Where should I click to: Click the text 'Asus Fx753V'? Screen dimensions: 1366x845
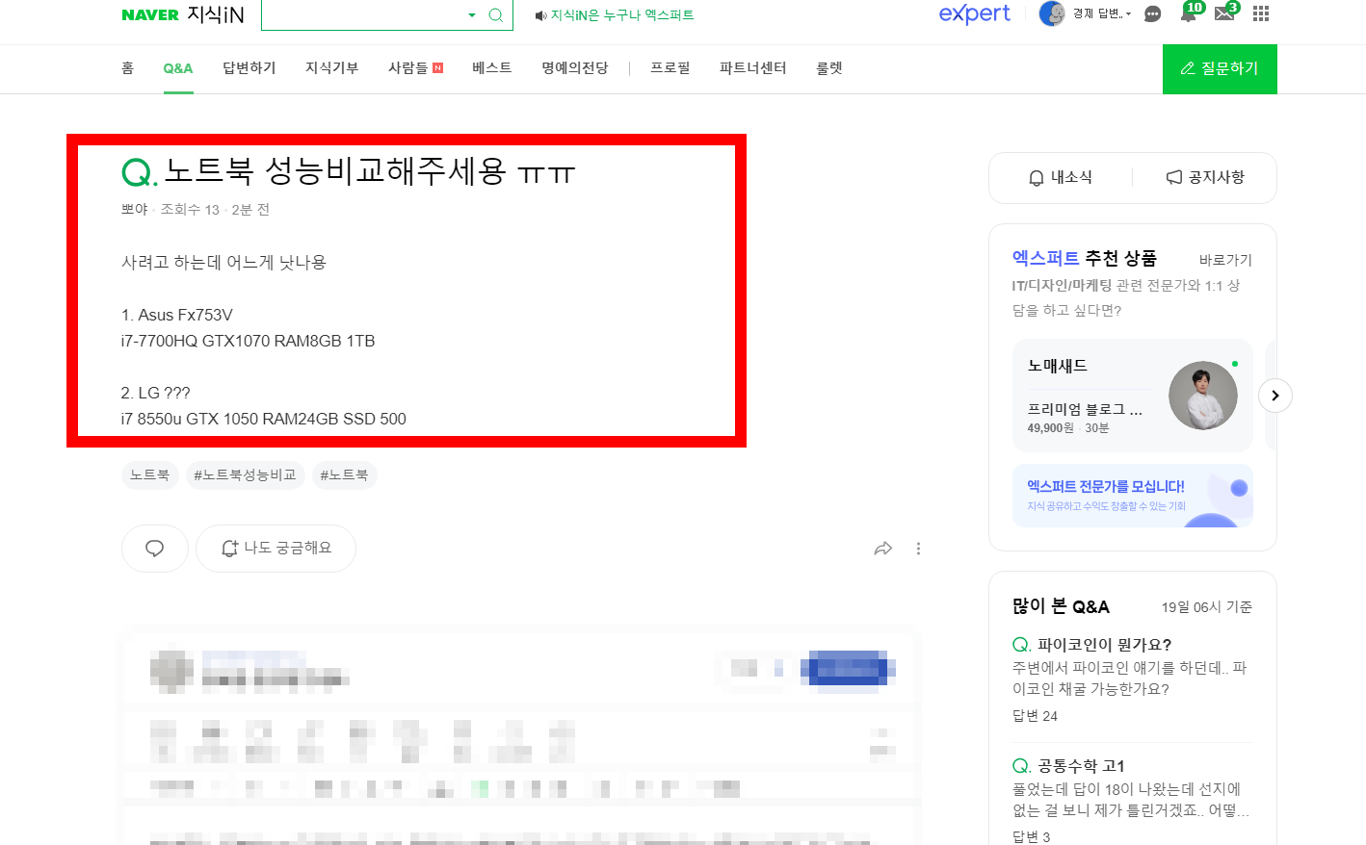click(185, 315)
